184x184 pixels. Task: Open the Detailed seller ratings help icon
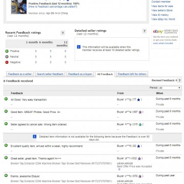(x=144, y=31)
